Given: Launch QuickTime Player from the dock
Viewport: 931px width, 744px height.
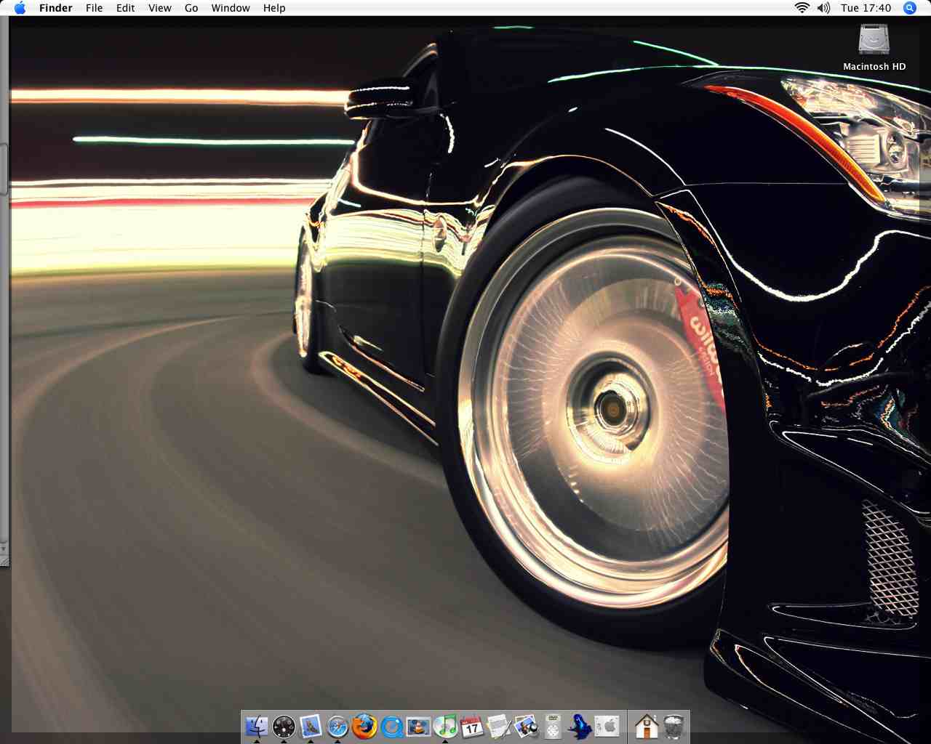Looking at the screenshot, I should click(x=391, y=726).
